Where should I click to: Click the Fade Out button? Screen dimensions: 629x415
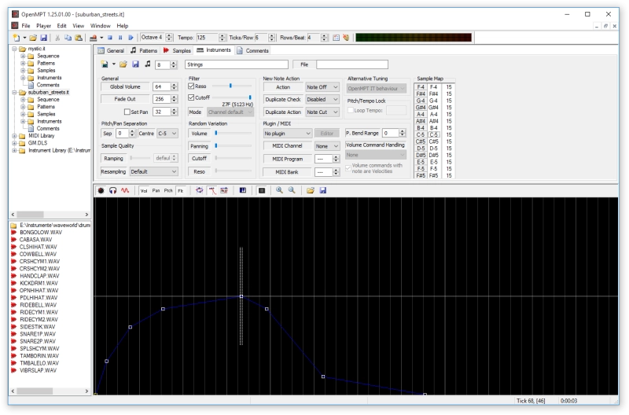pyautogui.click(x=125, y=99)
